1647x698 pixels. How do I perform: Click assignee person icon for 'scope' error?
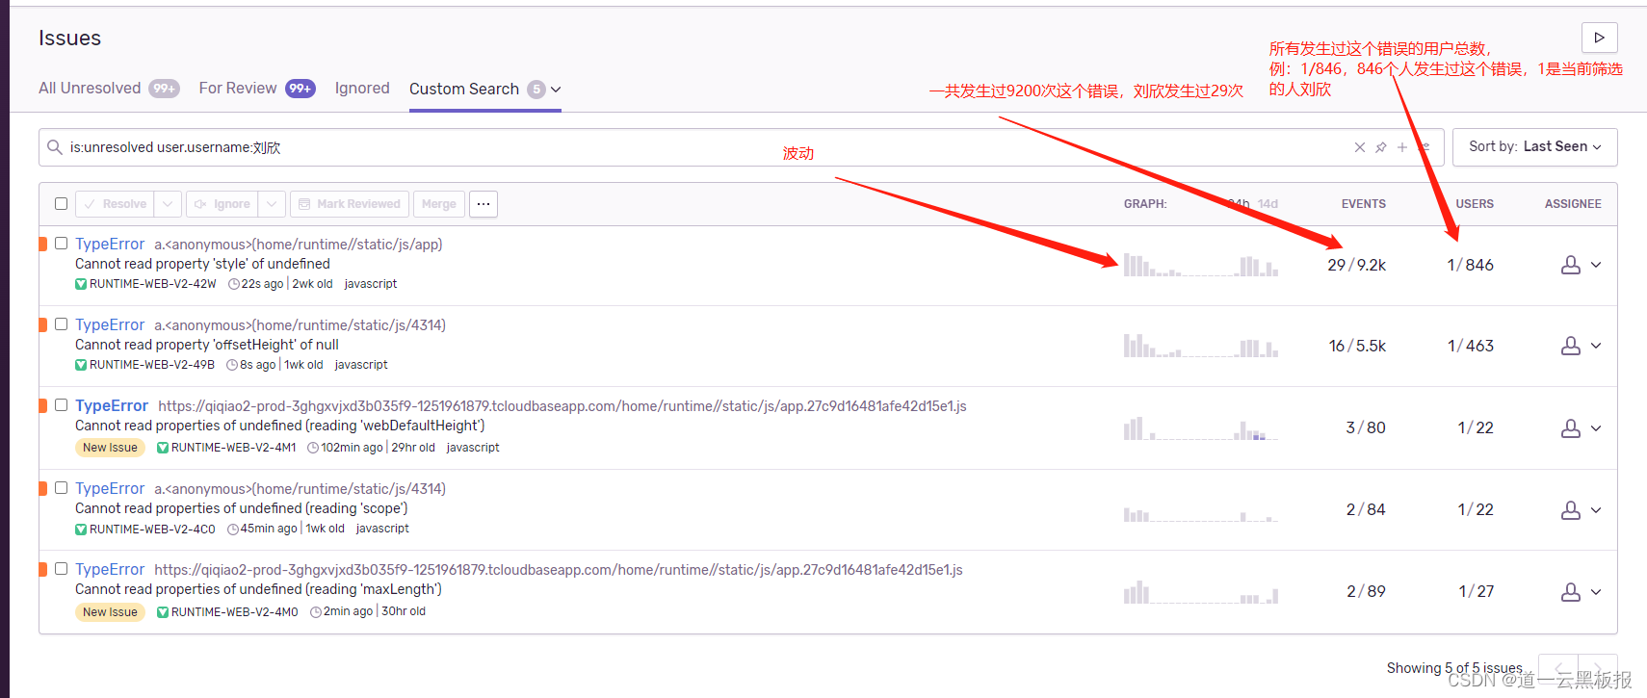1571,509
